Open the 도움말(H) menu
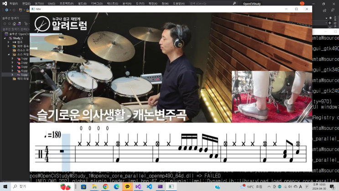 pyautogui.click(x=179, y=4)
